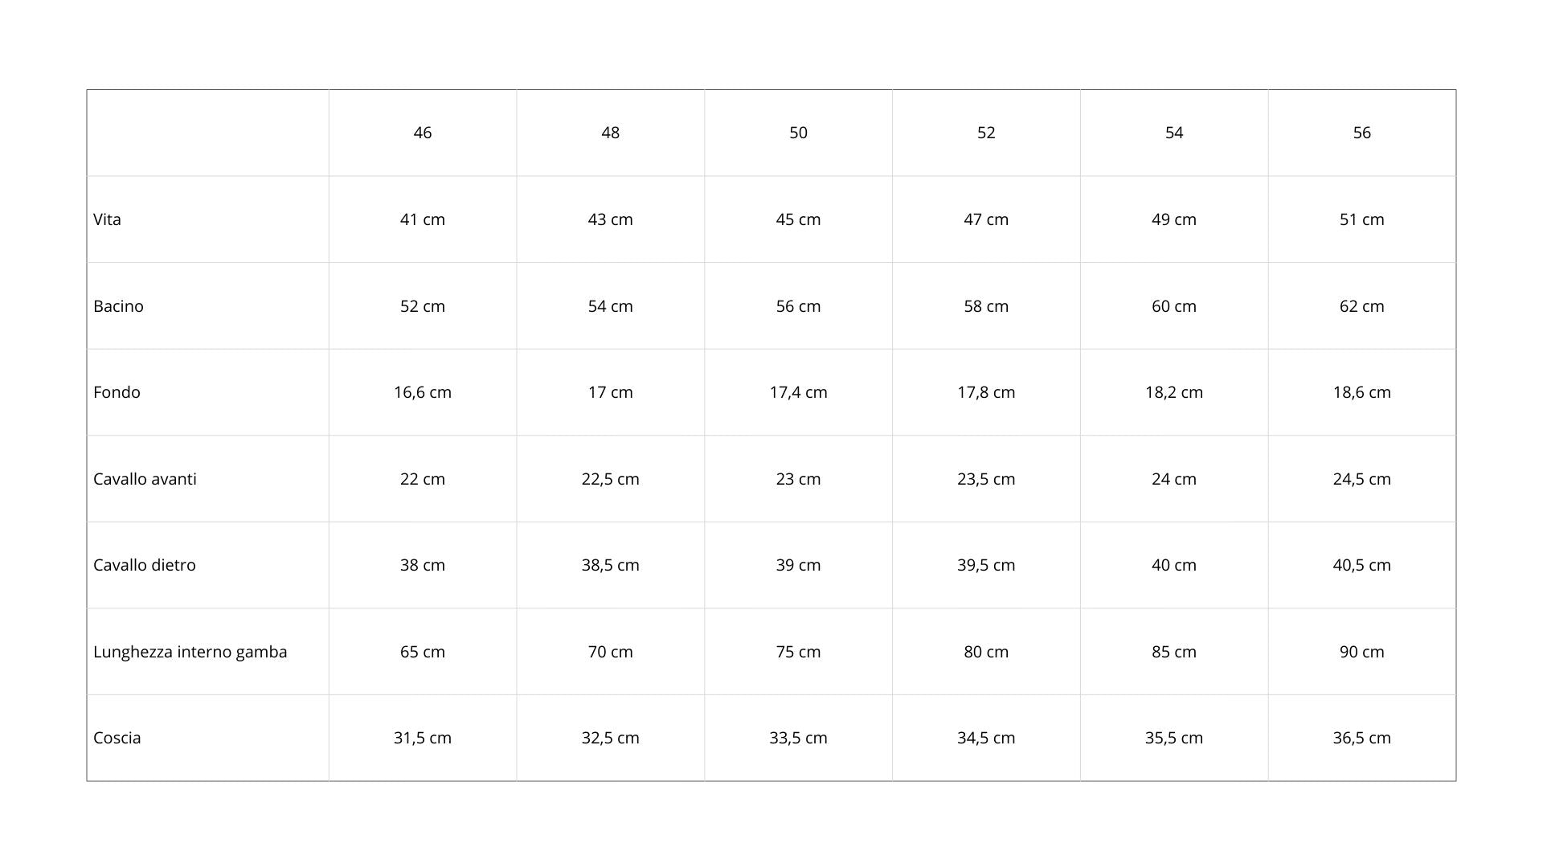Screen dimensions: 1543x868
Task: Click the 17,4 cm Fondo cell
Action: coord(798,392)
